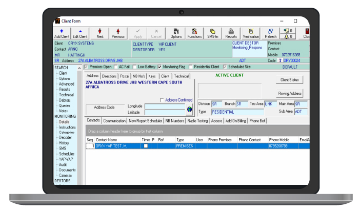The width and height of the screenshot is (359, 212).
Task: Check the Address Confirmed checkbox
Action: [x=162, y=100]
